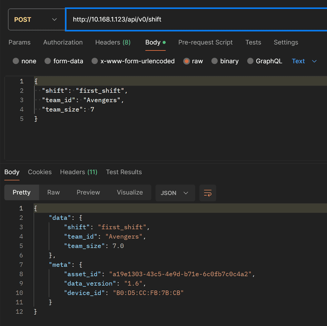Toggle word wrap icon in response toolbar
Screen dimensions: 327x326
[208, 193]
